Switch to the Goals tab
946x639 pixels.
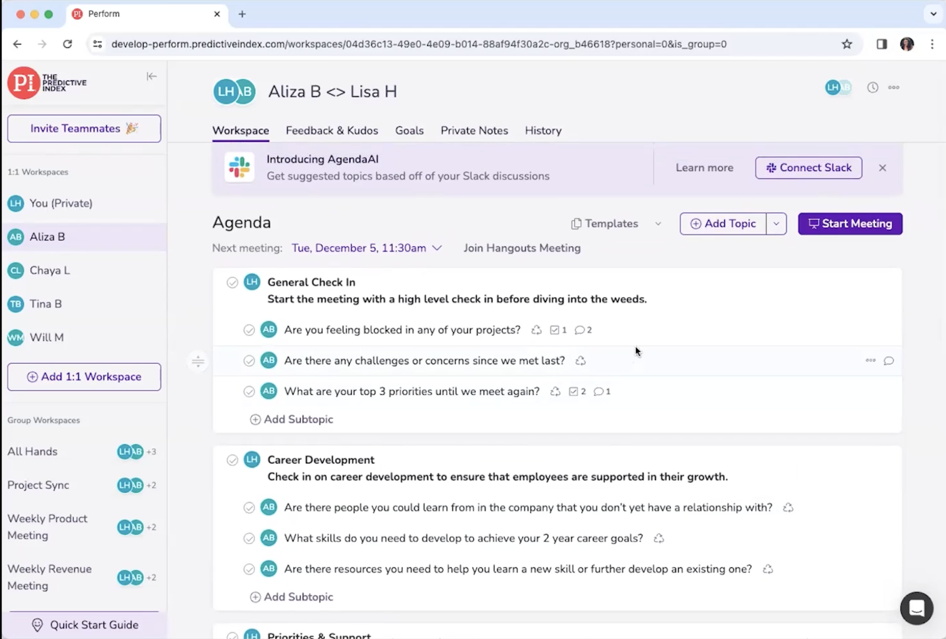pos(409,130)
